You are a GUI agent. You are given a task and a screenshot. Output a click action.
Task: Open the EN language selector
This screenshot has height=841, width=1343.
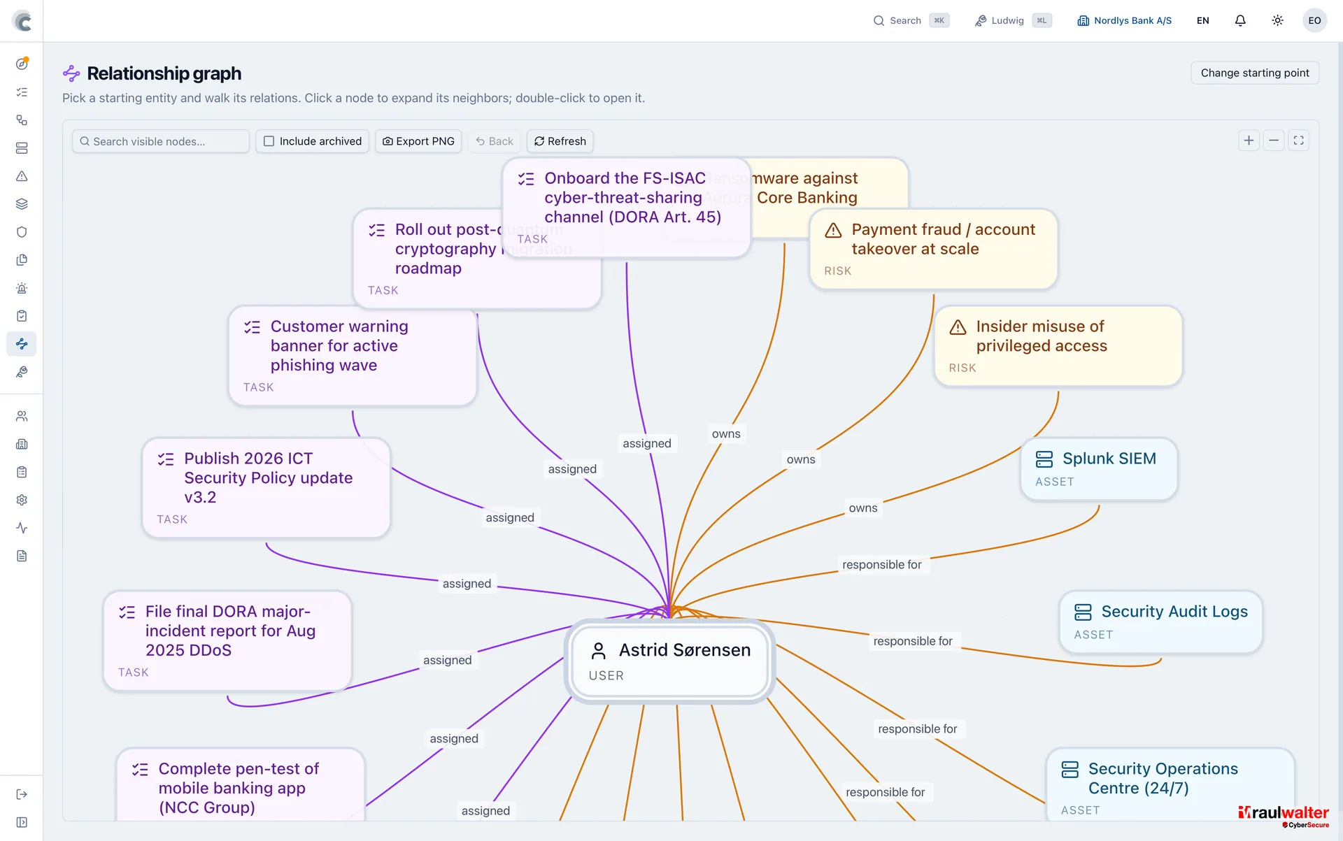coord(1202,20)
